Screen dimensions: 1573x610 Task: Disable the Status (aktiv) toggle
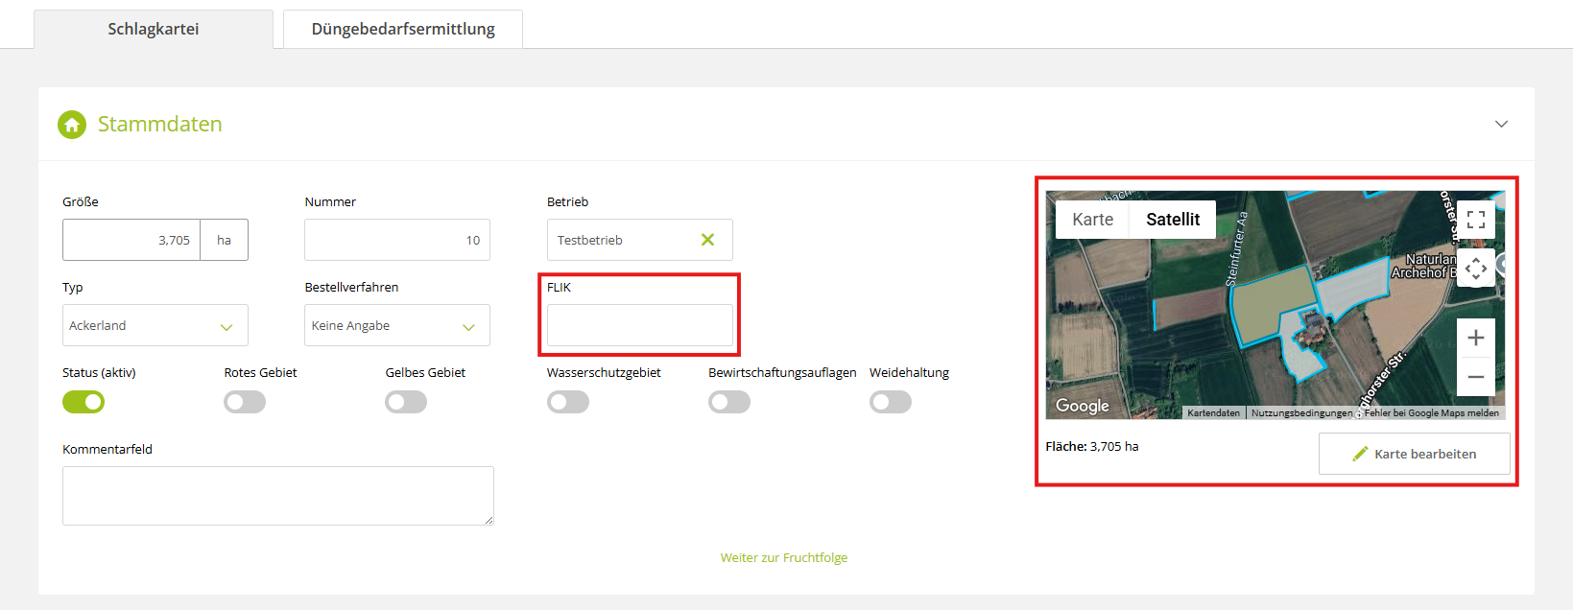[83, 402]
